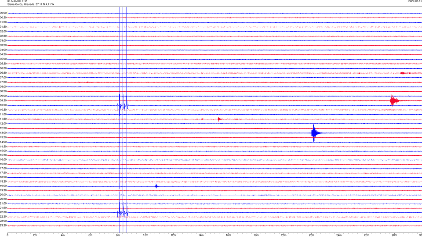Select the 09:00 trace time label

pyautogui.click(x=3, y=96)
